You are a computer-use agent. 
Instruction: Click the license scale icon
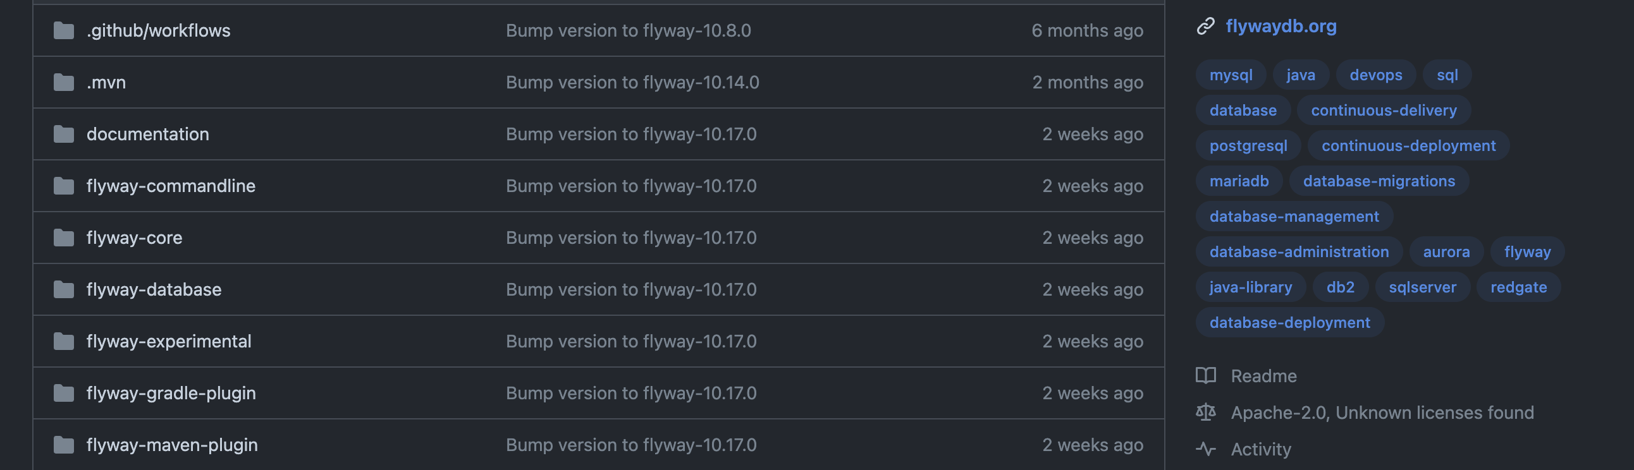1205,413
